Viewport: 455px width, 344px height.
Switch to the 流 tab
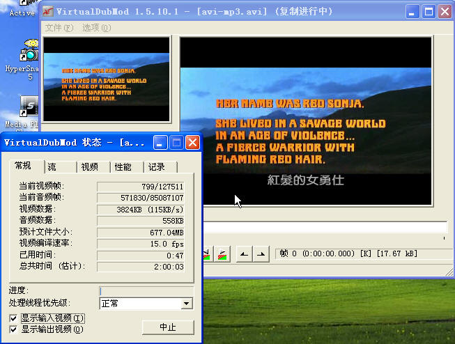point(61,167)
